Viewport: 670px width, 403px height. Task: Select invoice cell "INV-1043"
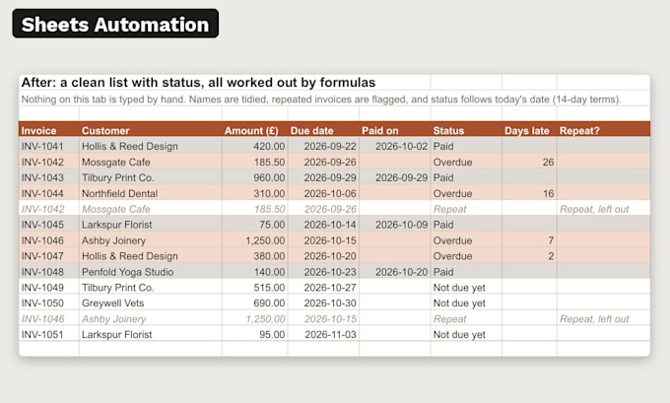point(42,177)
